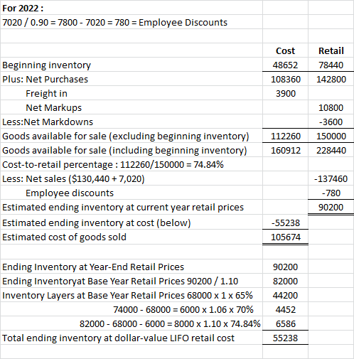
Task: Select year-end retail prices value 90200
Action: 285,267
